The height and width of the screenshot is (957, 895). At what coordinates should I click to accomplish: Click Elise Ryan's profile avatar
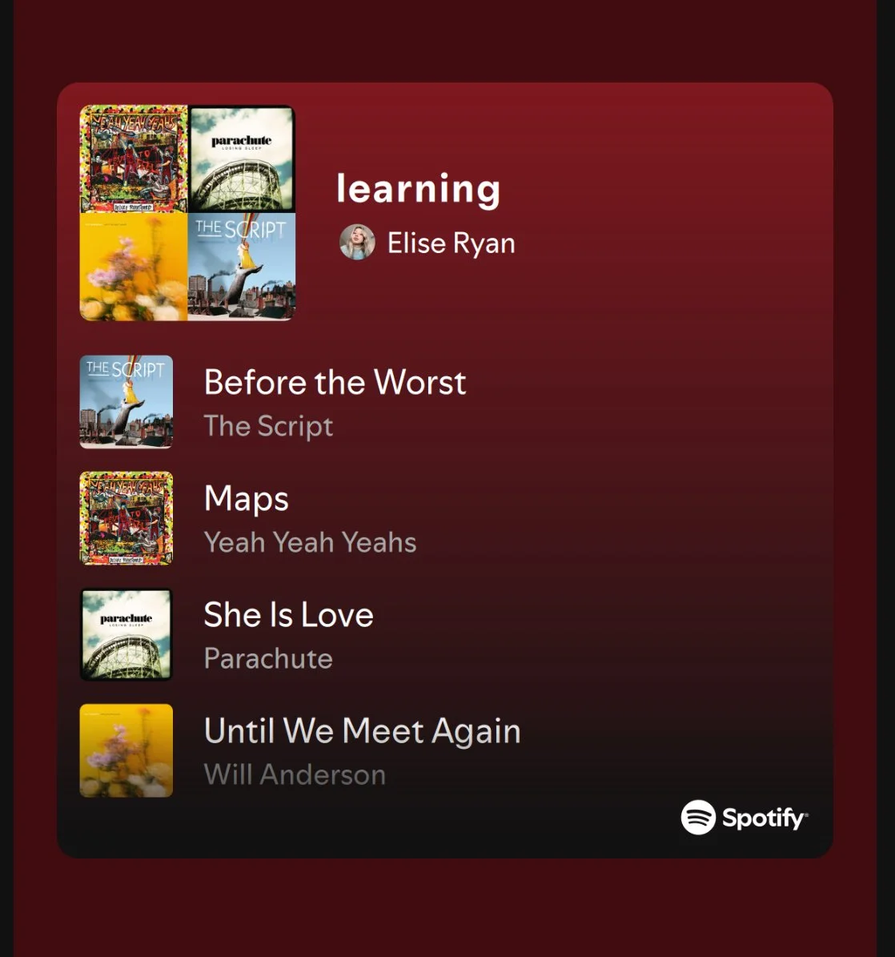coord(357,243)
